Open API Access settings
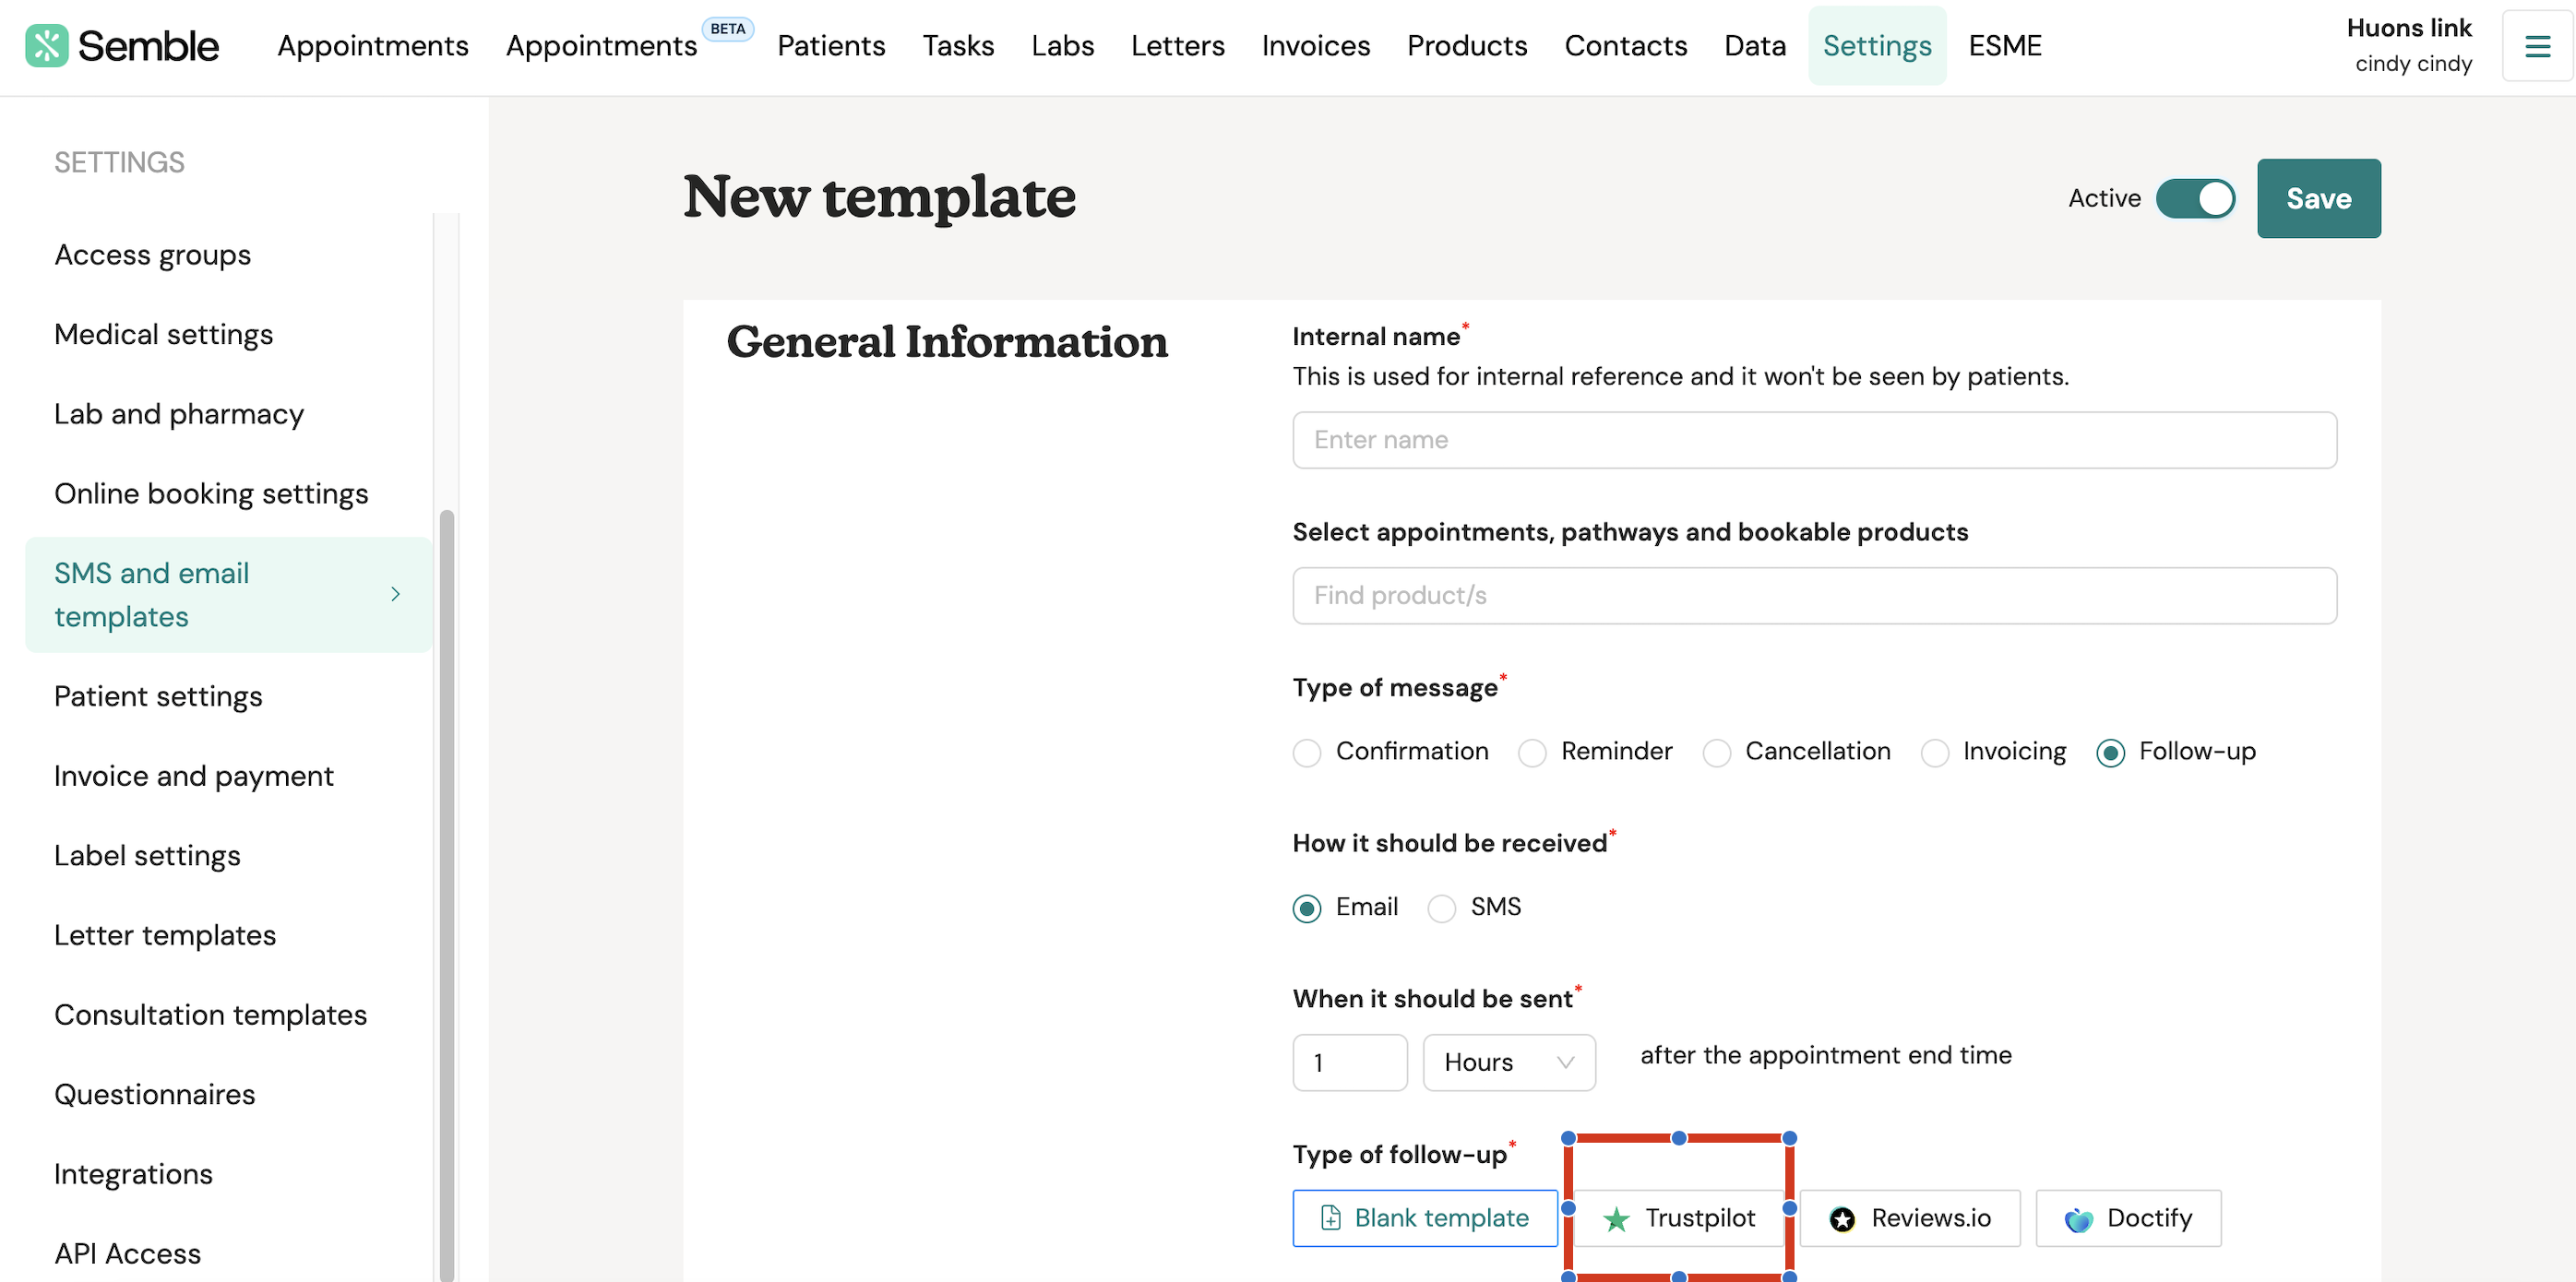This screenshot has width=2576, height=1282. click(x=128, y=1254)
